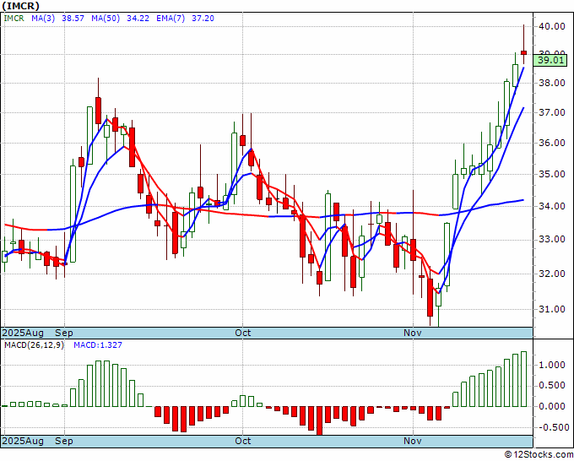Click the Oct label on price chart axis

pos(243,333)
